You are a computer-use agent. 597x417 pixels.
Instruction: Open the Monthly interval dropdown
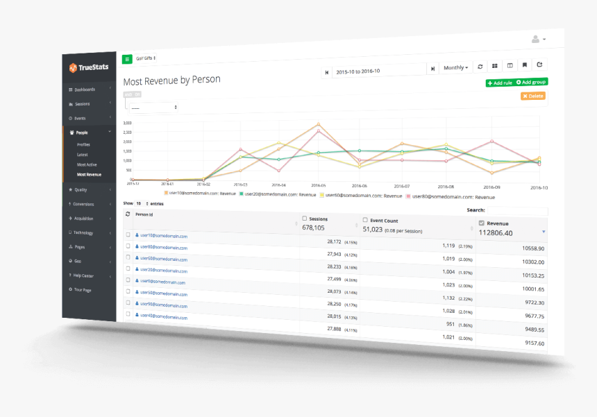pos(457,67)
